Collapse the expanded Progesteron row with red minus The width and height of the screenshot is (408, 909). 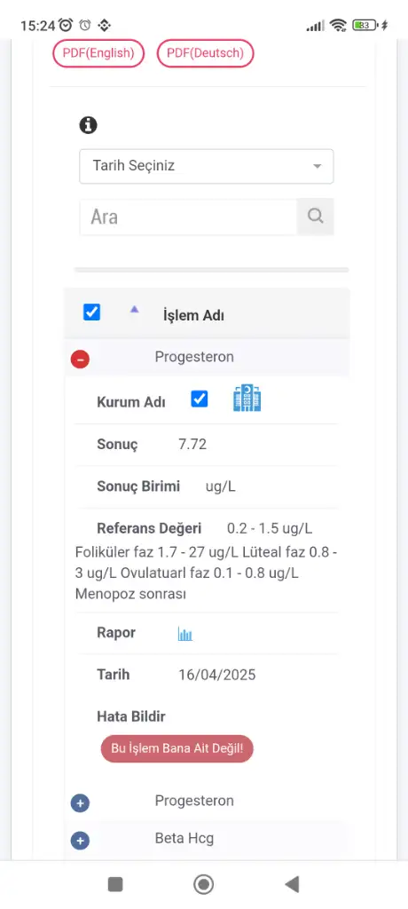80,360
